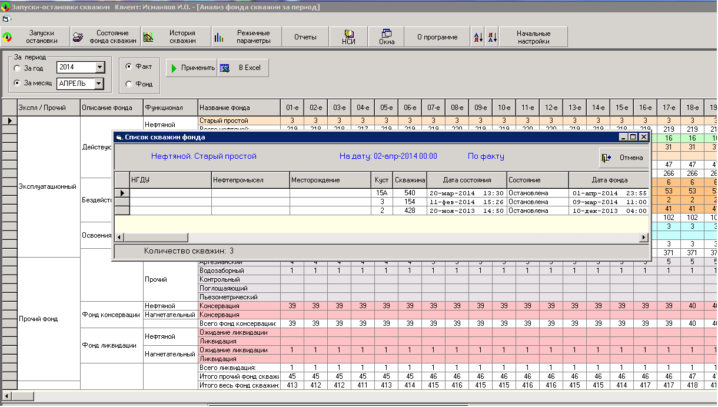Click Отмена button in well list dialog
Image resolution: width=718 pixels, height=407 pixels.
[x=624, y=158]
